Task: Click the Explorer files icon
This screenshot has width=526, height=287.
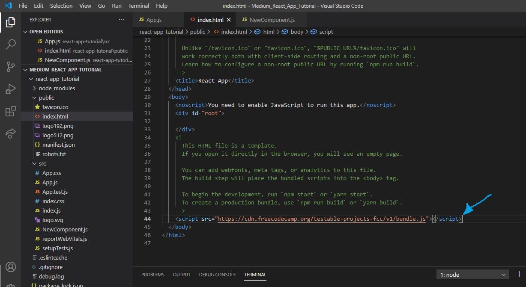Action: (11, 22)
